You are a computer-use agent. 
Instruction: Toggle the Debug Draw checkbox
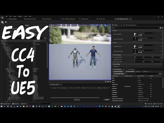(x=134, y=67)
